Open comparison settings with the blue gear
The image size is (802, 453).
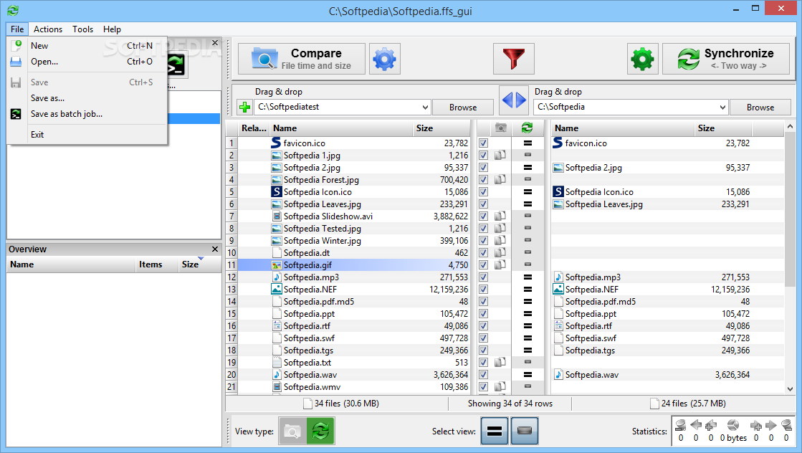click(x=385, y=59)
